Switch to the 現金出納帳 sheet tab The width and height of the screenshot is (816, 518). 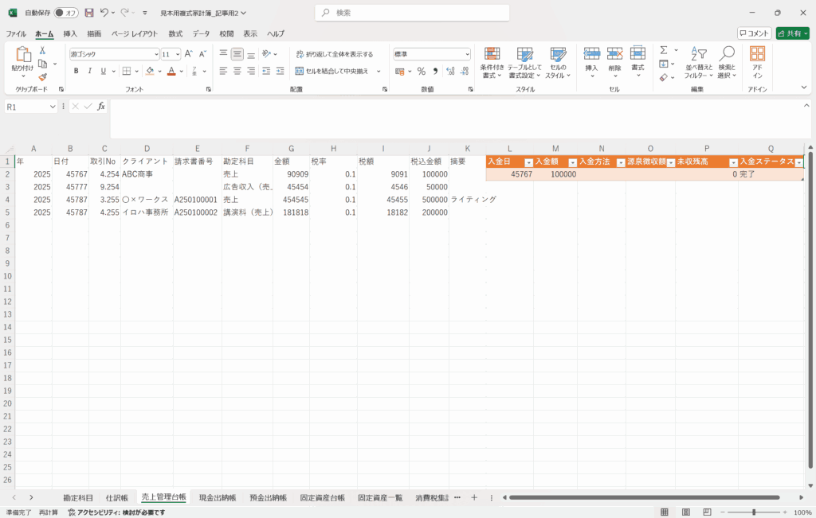[218, 498]
